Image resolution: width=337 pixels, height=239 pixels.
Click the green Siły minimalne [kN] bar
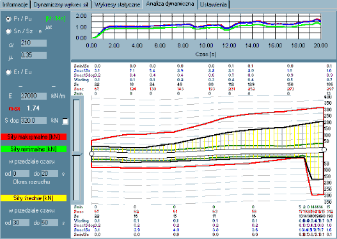(33, 149)
